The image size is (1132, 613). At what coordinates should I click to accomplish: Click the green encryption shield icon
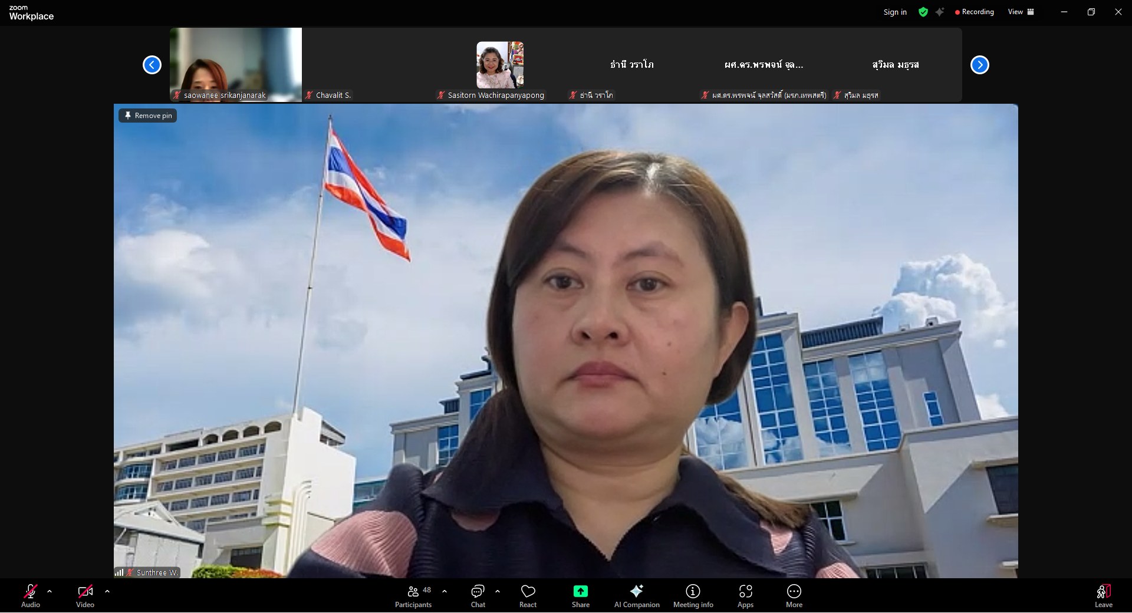[923, 12]
